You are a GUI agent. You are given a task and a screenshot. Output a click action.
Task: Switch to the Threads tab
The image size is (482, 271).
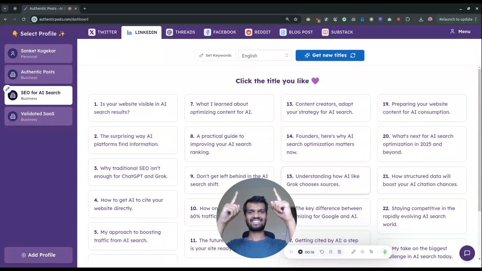pyautogui.click(x=181, y=32)
